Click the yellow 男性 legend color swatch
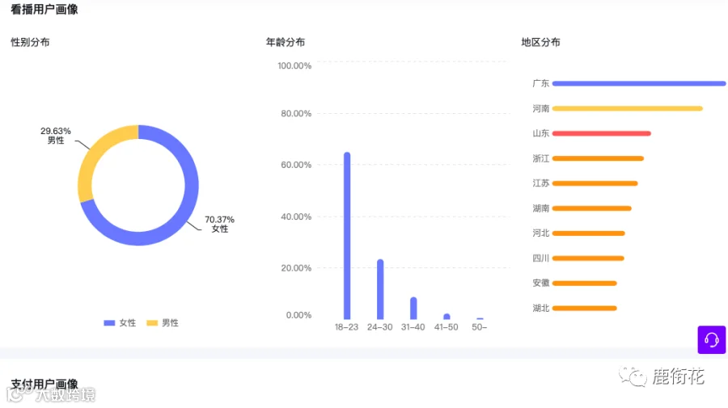 point(152,322)
